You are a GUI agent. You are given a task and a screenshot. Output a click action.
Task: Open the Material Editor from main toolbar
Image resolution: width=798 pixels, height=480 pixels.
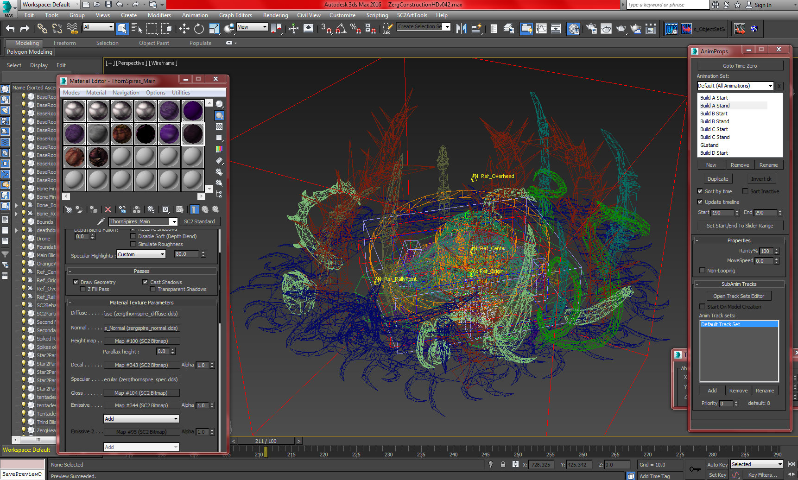(574, 29)
